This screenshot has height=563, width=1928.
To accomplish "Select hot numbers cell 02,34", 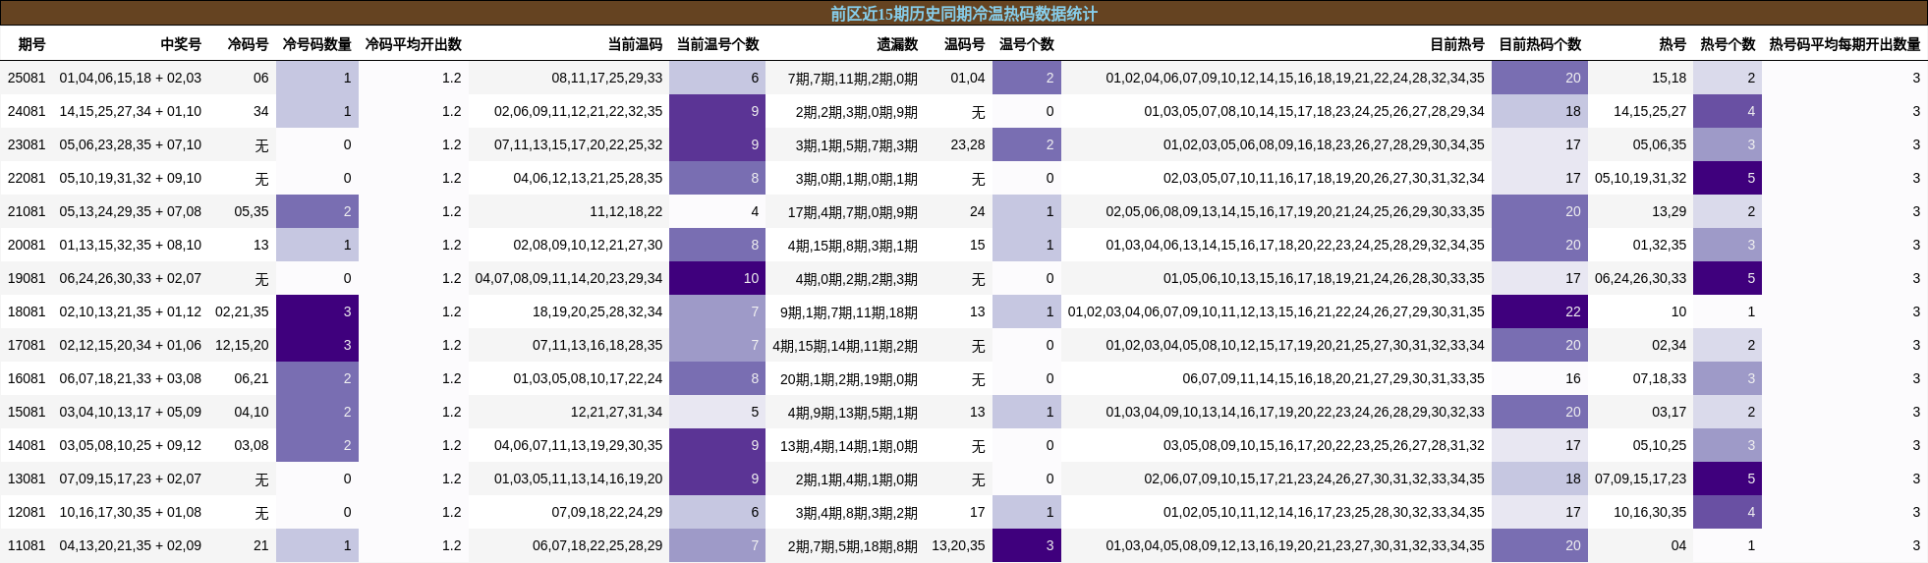I will (x=1670, y=345).
